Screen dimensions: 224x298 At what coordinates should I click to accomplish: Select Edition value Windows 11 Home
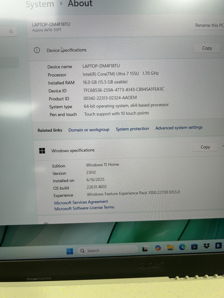point(102,164)
